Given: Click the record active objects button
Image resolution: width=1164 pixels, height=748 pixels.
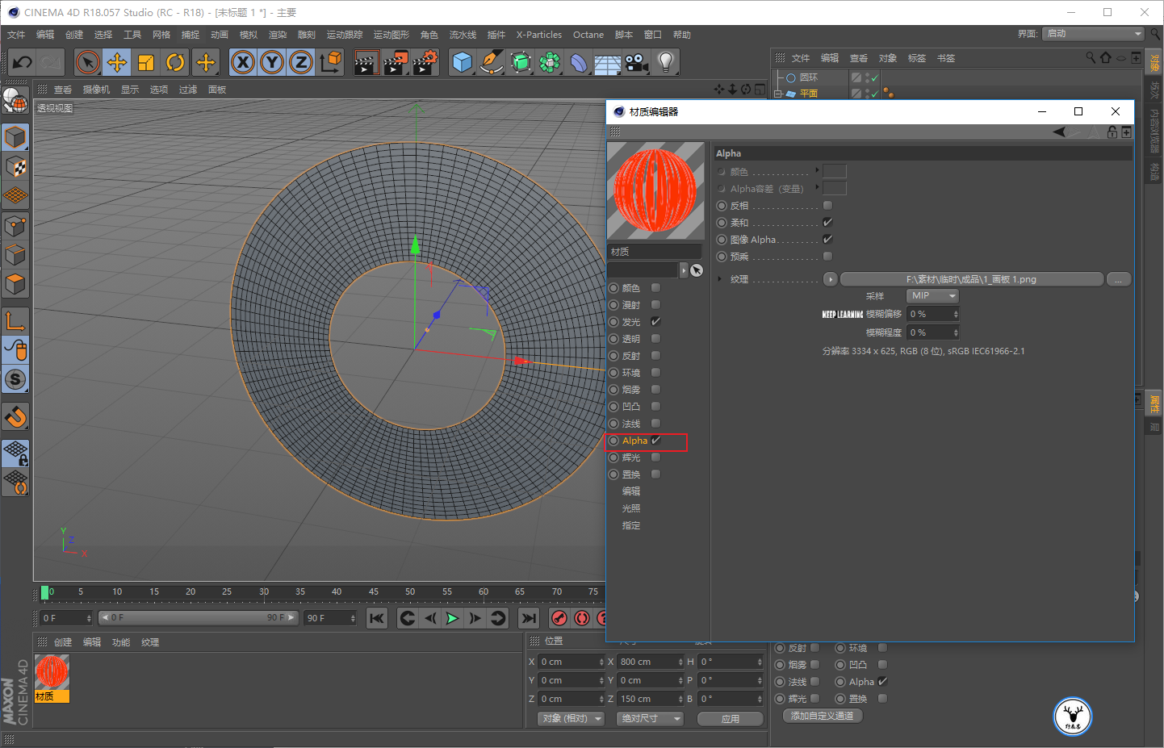Looking at the screenshot, I should coord(559,618).
